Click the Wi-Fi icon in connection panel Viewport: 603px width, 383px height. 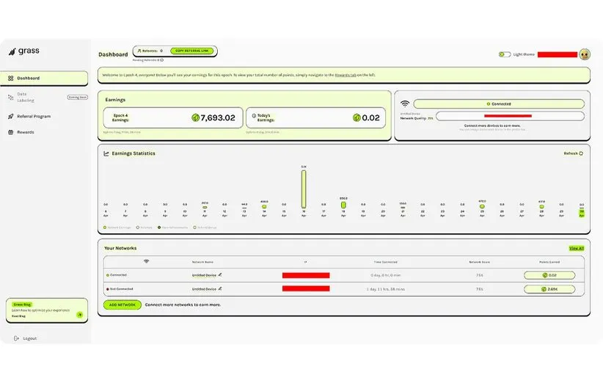pyautogui.click(x=405, y=104)
